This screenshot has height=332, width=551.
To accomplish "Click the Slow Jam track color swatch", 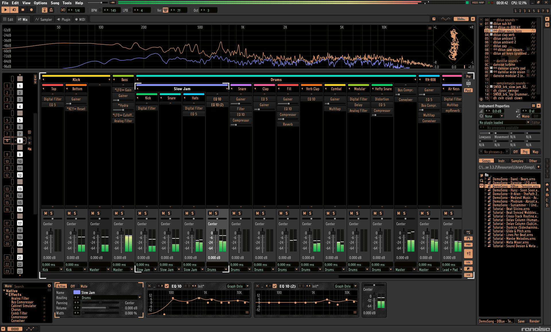I will 77,292.
